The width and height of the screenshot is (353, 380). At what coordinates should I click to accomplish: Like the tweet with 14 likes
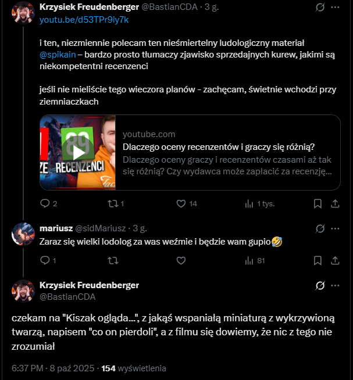tap(181, 203)
